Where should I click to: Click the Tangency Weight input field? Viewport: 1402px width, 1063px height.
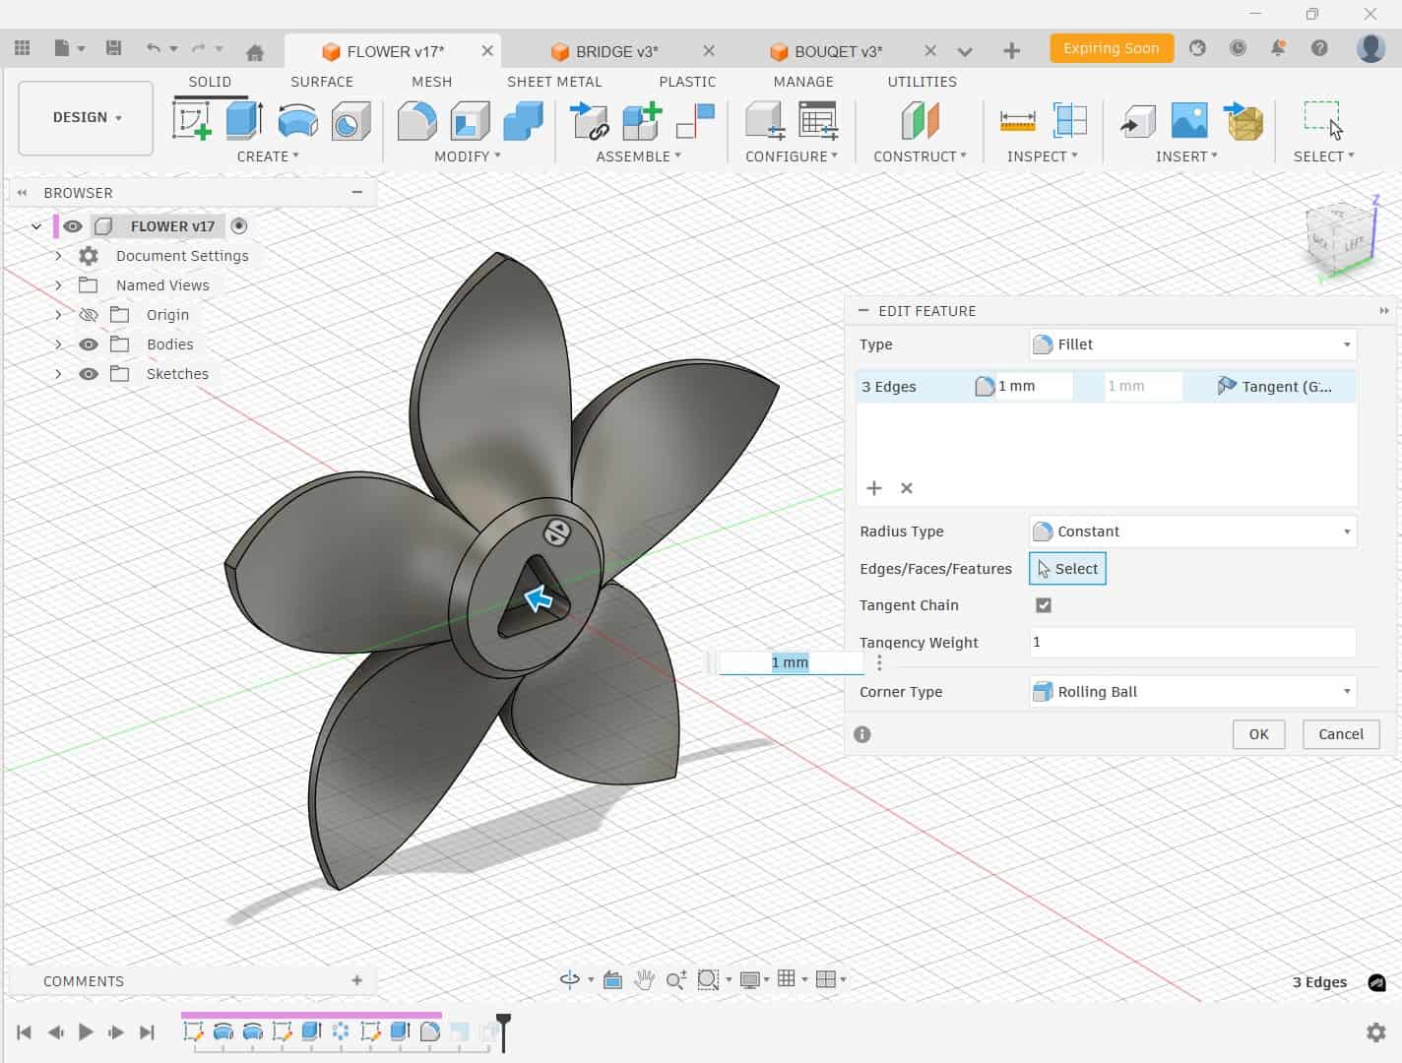click(x=1192, y=643)
